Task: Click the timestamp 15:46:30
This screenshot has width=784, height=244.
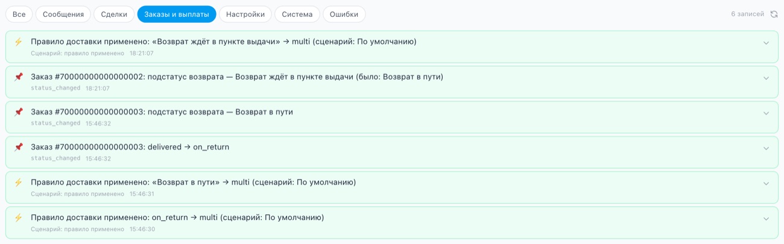Action: pos(142,229)
